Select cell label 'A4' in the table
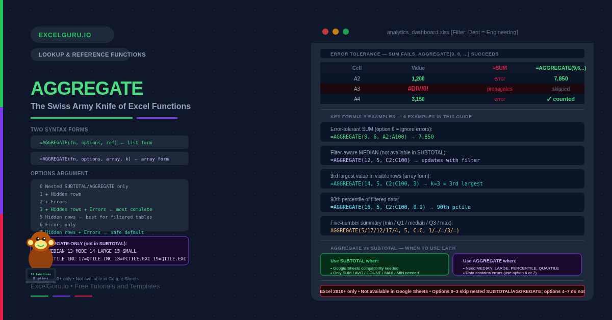612x320 pixels. coord(357,99)
